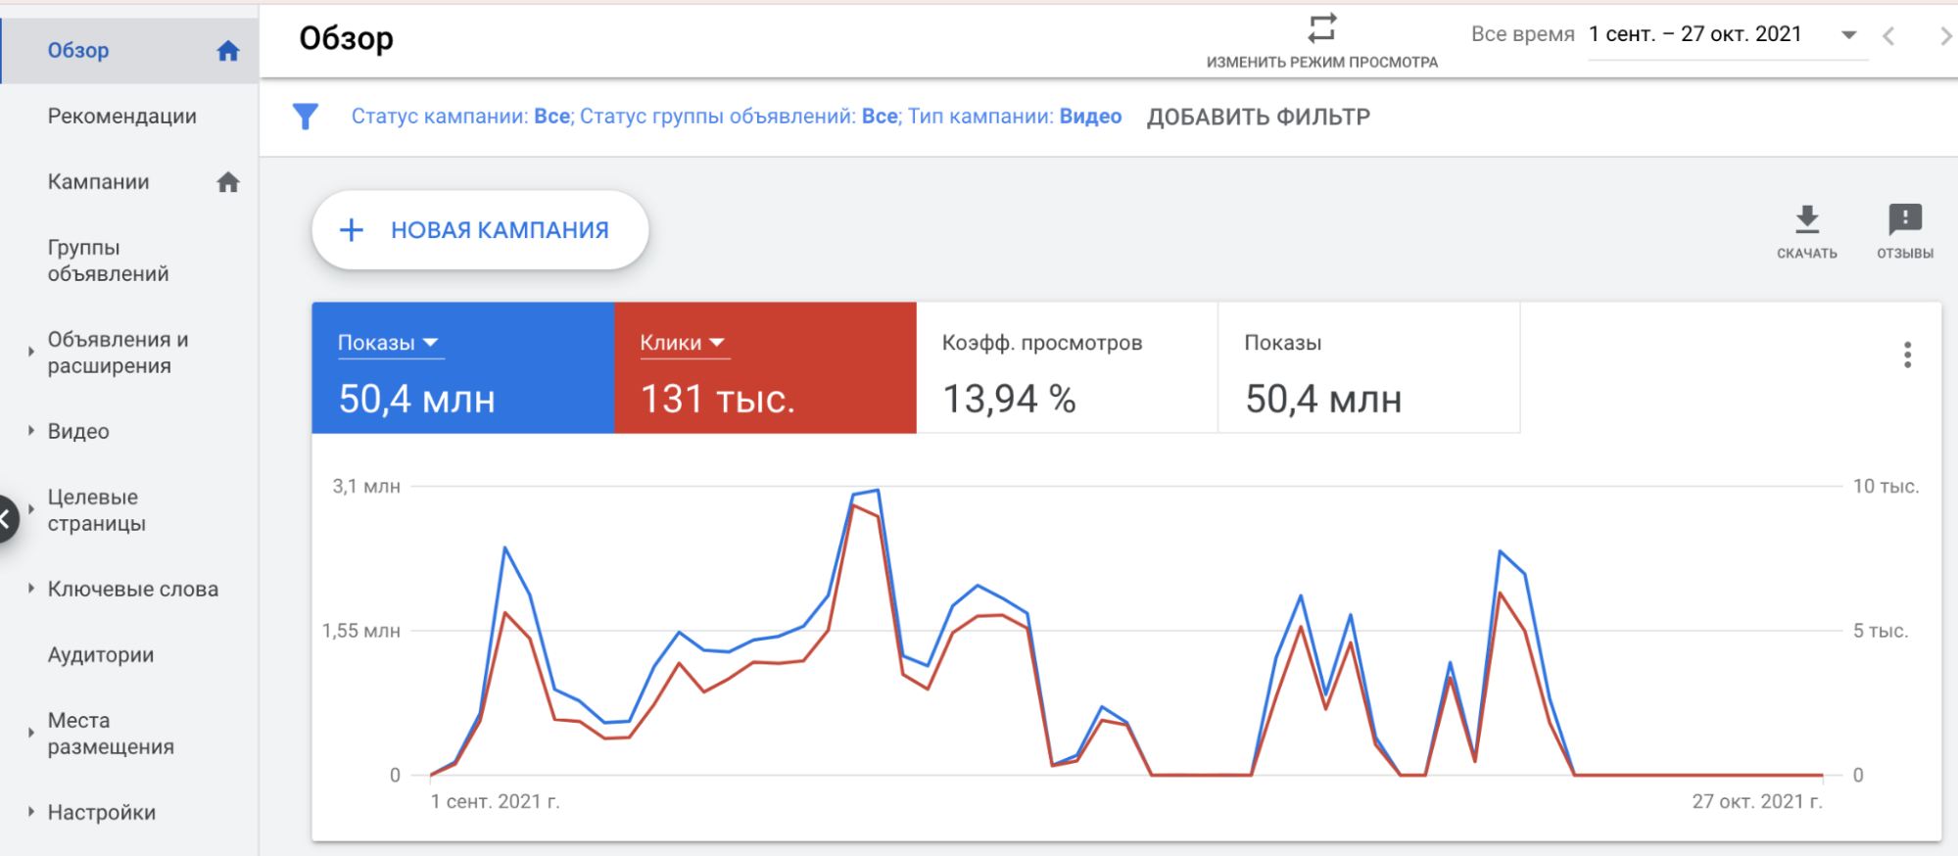Click Добавить фильтр
The image size is (1958, 856).
click(x=1259, y=117)
